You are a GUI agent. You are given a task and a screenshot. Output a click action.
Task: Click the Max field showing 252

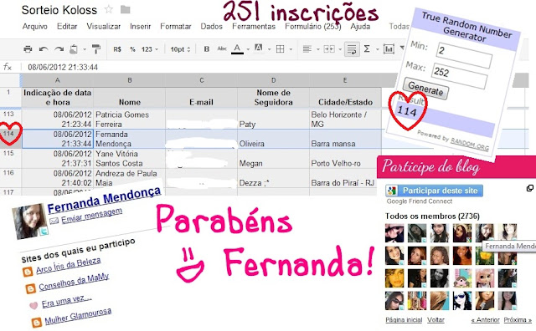(459, 76)
